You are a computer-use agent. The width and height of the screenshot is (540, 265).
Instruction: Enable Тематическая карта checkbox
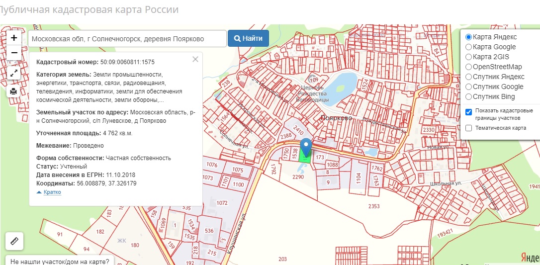468,128
